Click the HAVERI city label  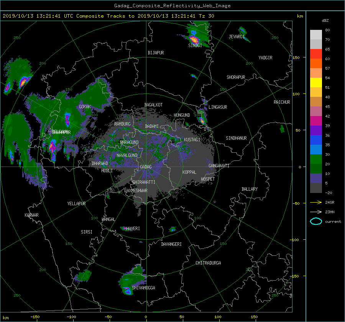pos(133,229)
